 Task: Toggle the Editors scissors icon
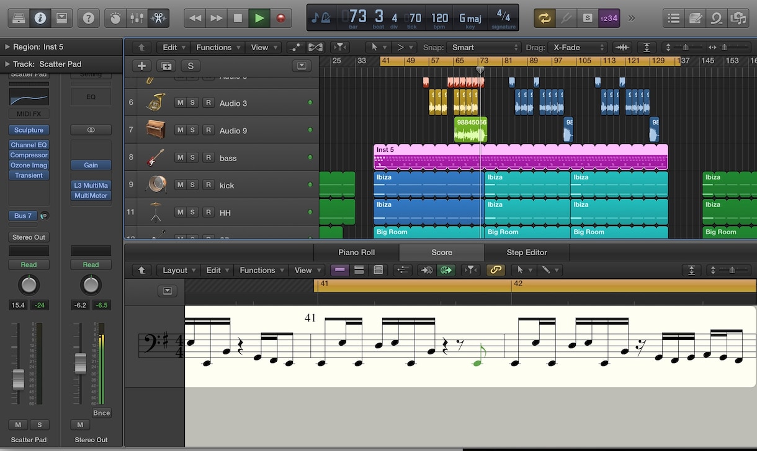(x=158, y=18)
